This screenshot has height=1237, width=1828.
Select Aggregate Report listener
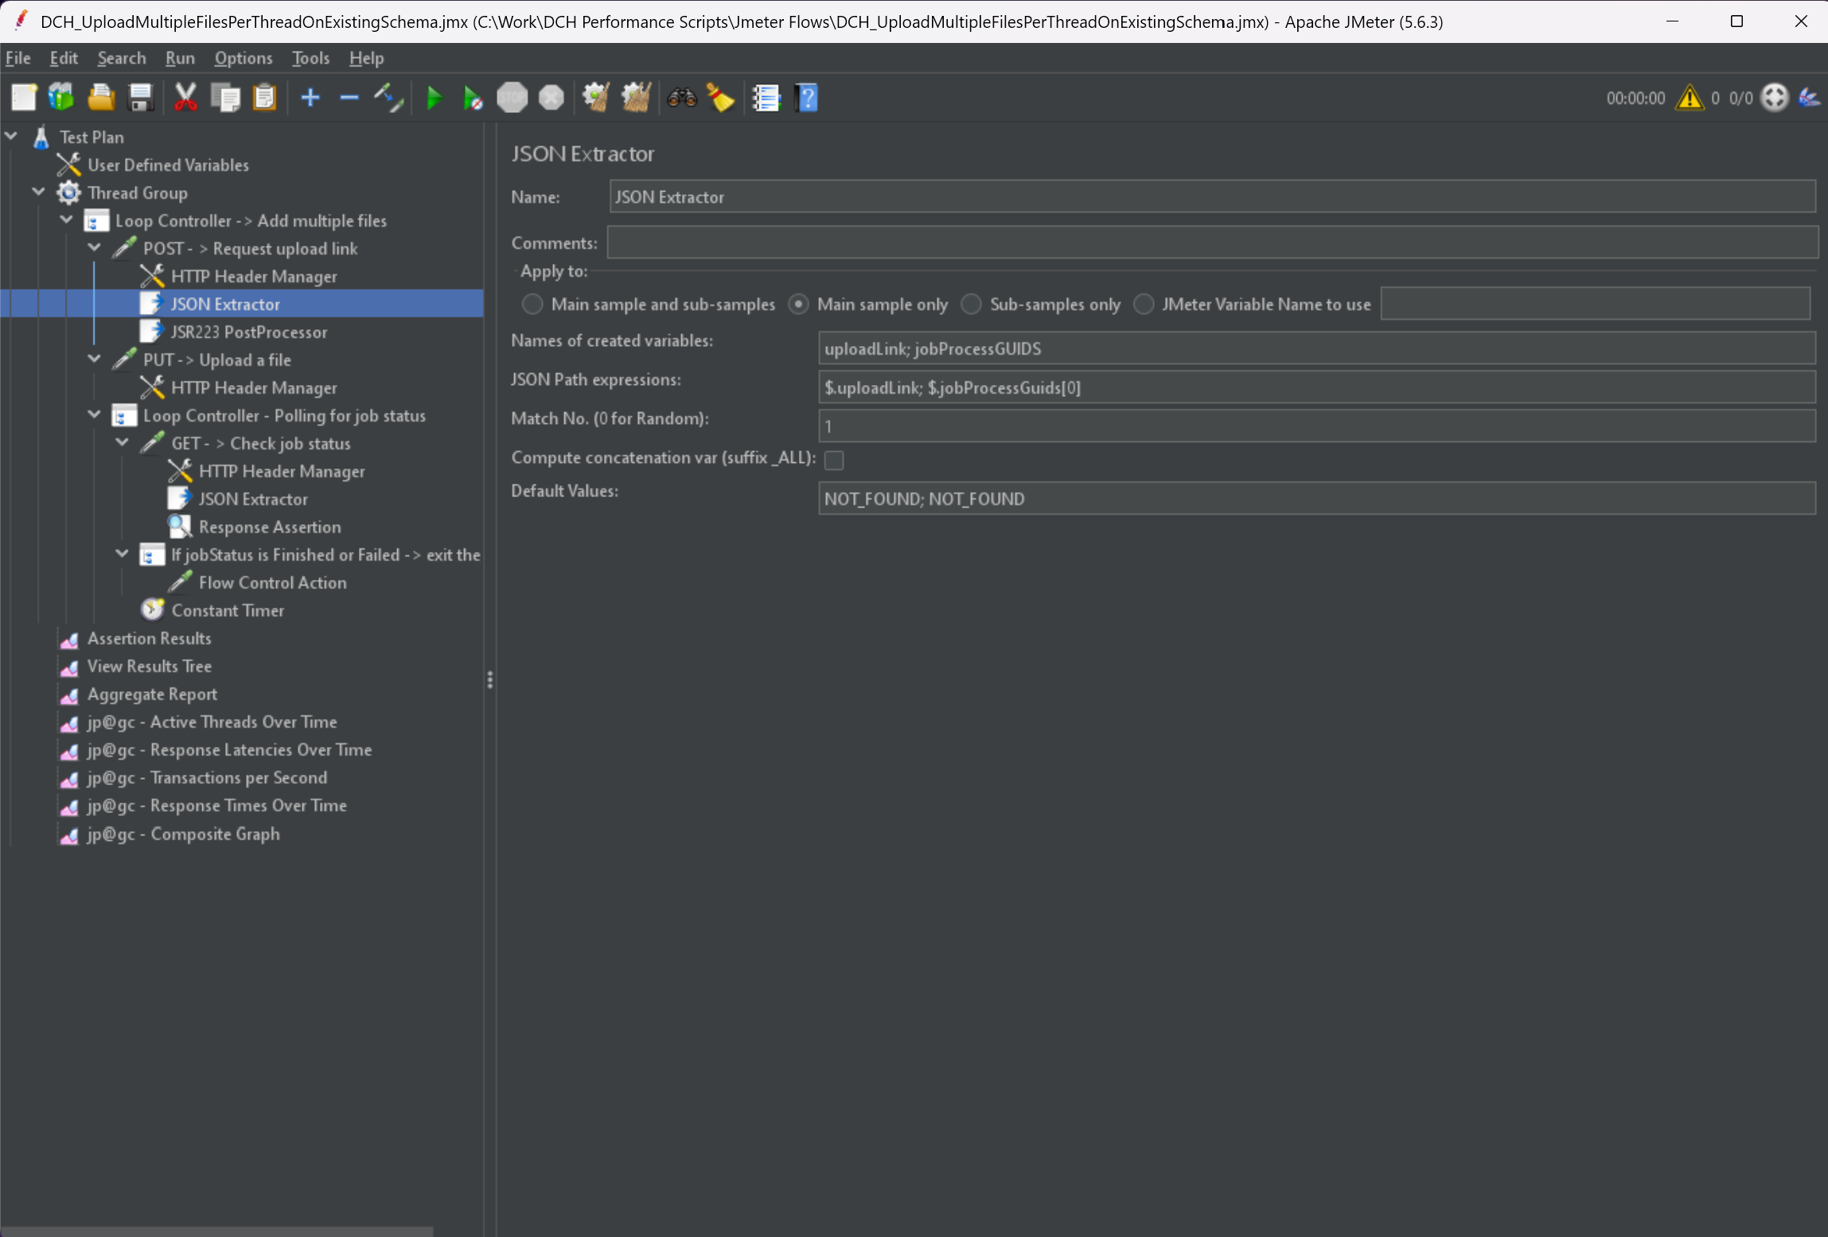[x=151, y=694]
